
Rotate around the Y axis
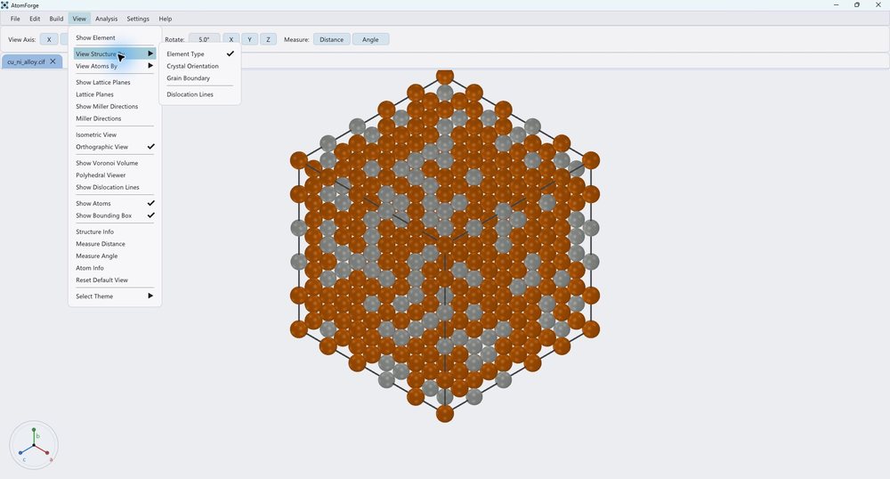click(249, 40)
